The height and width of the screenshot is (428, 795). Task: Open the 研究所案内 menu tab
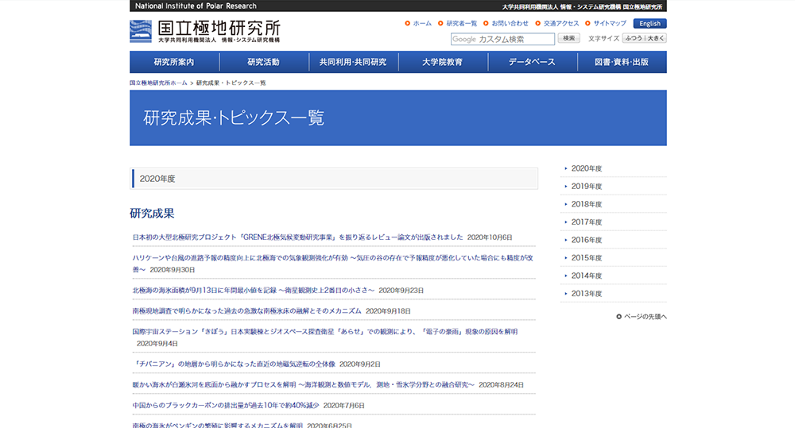pyautogui.click(x=174, y=62)
